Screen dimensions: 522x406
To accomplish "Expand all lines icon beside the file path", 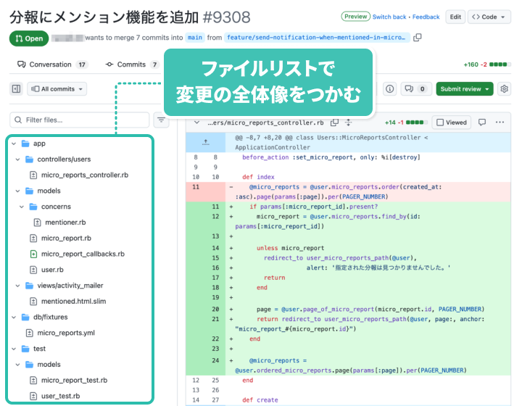I will (349, 123).
